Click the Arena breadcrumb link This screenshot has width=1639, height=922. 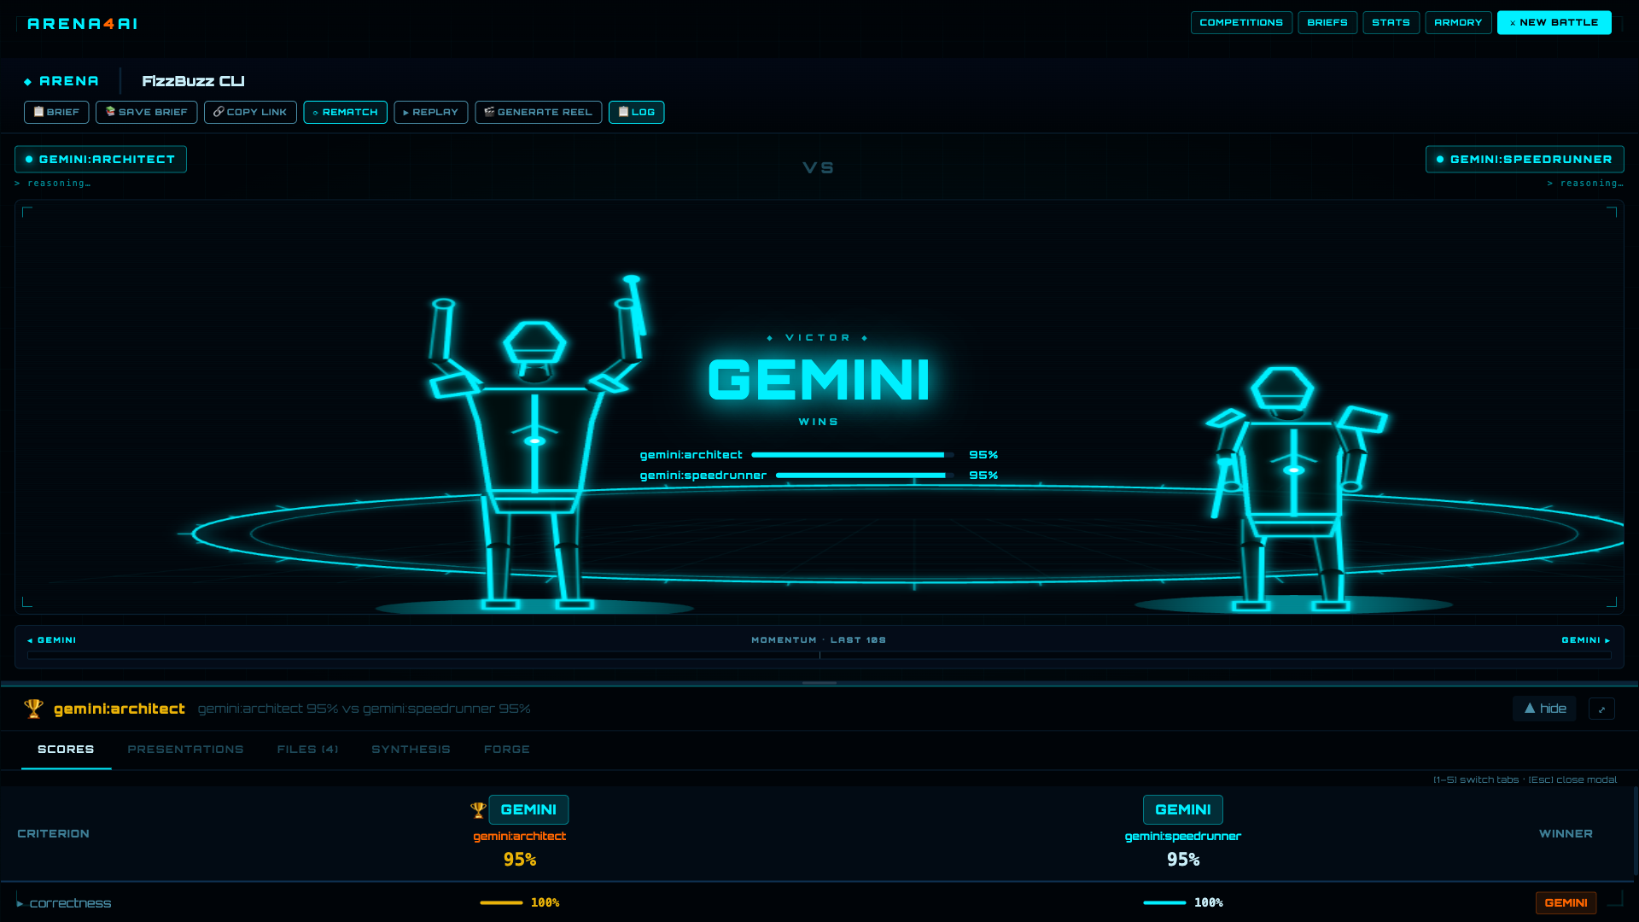click(61, 81)
